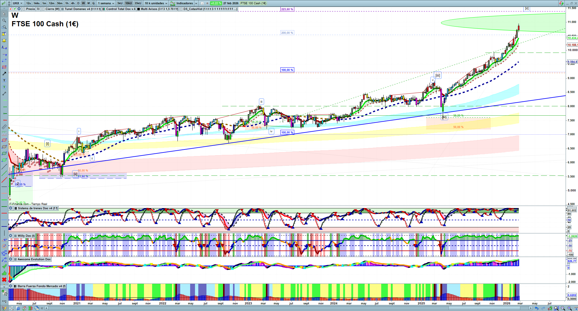This screenshot has width=578, height=311.
Task: Click the green thumbs-up icon in sidebar
Action: 4,273
